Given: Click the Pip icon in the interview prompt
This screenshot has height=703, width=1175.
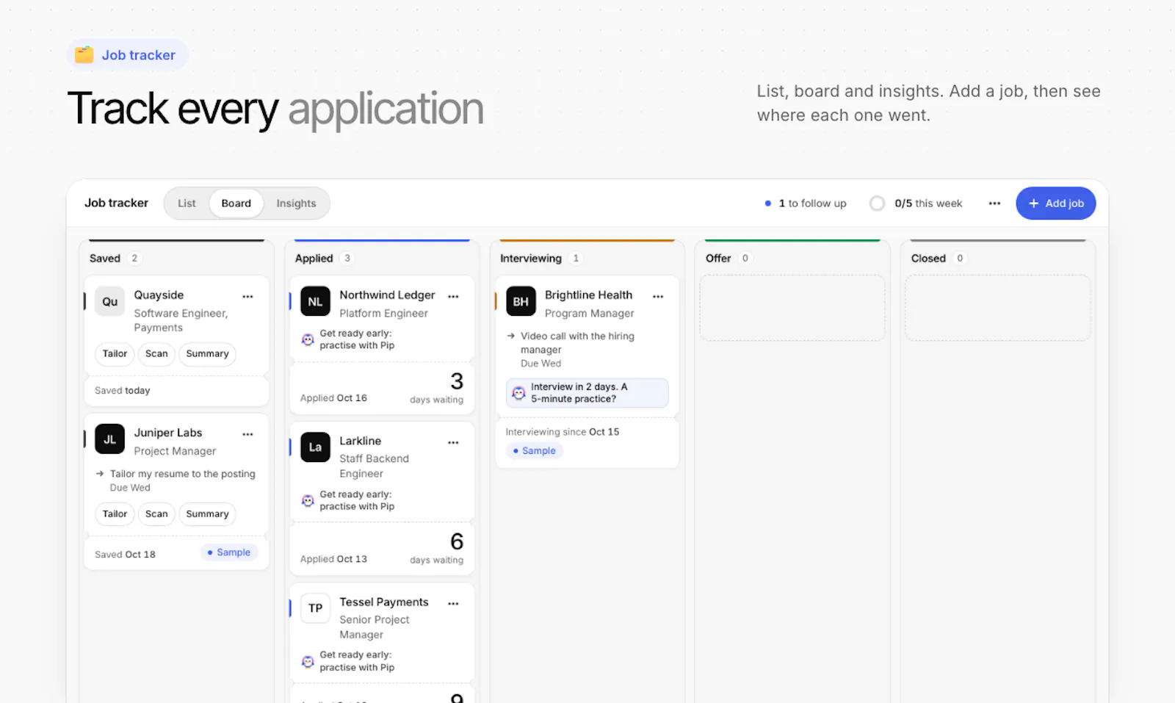Looking at the screenshot, I should 518,393.
